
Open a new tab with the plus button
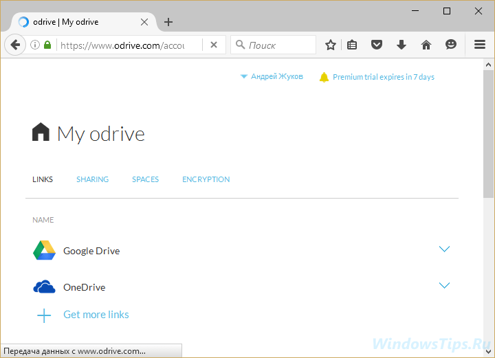168,22
